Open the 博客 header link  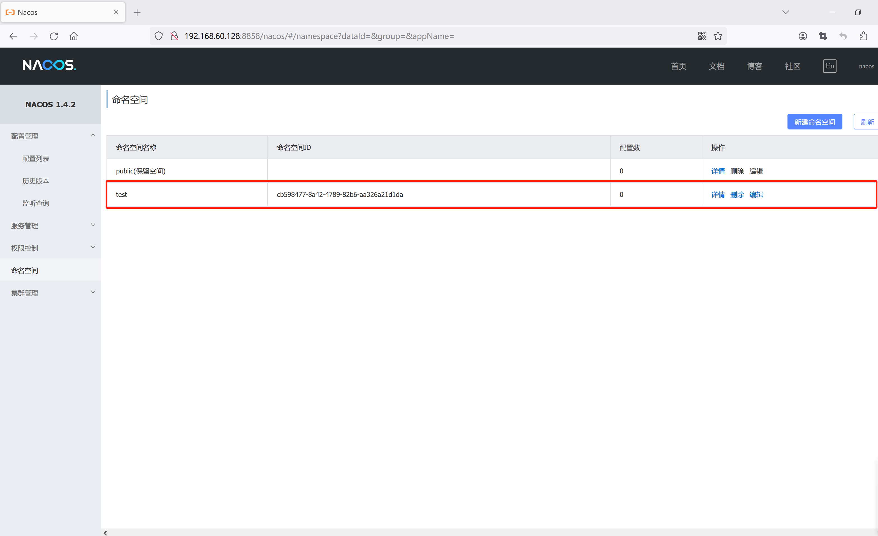coord(754,66)
